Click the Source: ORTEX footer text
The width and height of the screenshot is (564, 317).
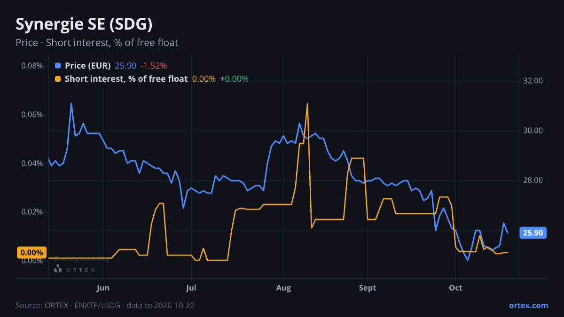(105, 305)
